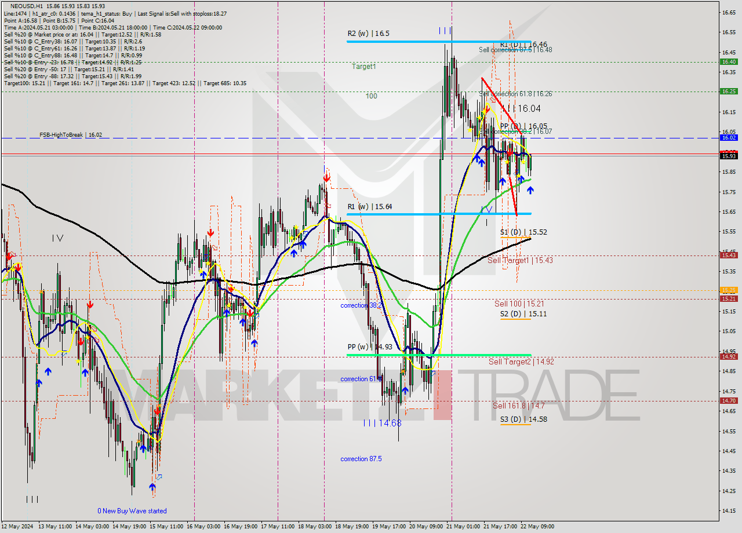
Task: Click the '21 May 01:00' time label
Action: click(463, 527)
